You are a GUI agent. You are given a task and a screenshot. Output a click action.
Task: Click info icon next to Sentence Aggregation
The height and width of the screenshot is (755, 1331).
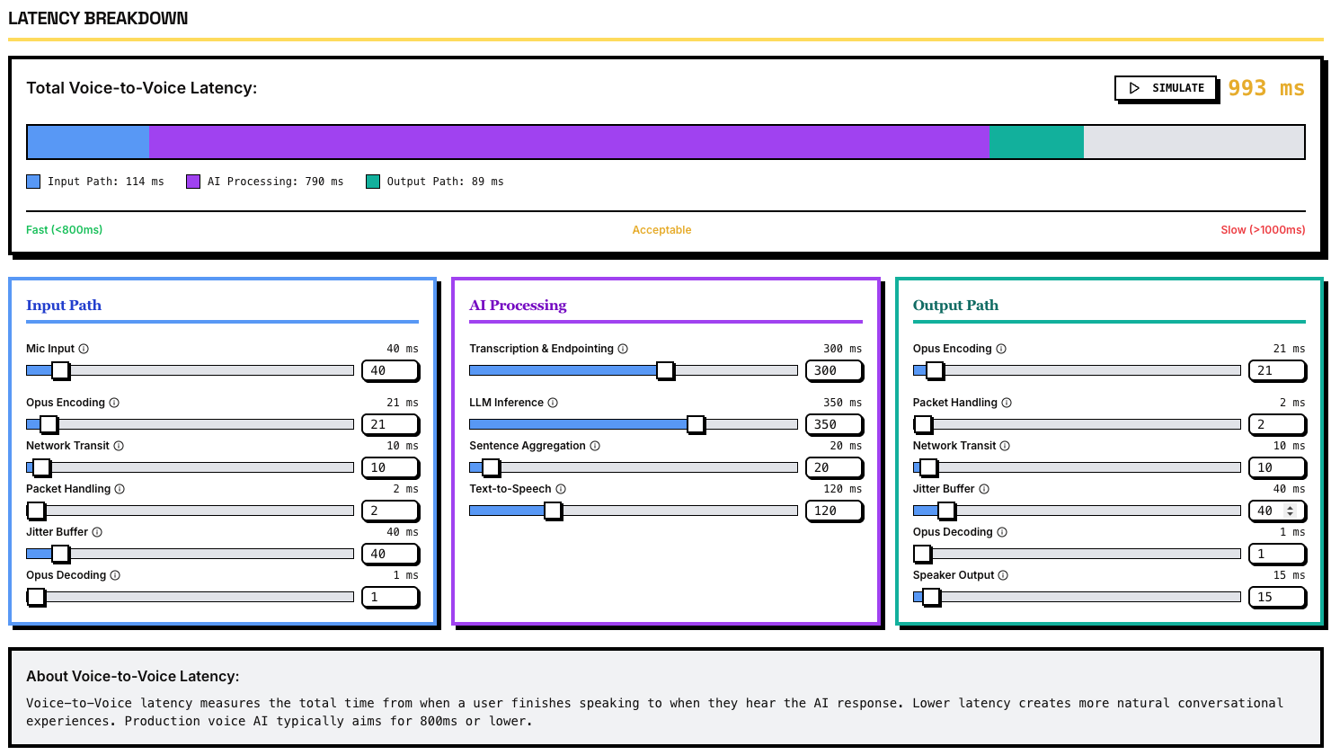[595, 446]
